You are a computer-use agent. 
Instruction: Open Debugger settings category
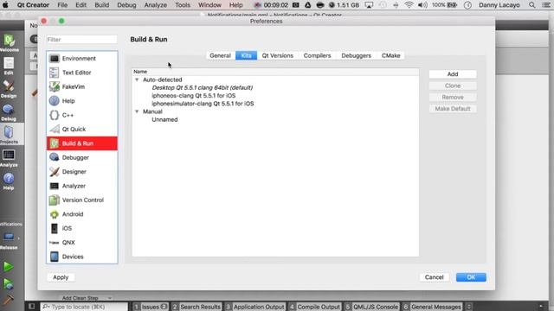[81, 157]
